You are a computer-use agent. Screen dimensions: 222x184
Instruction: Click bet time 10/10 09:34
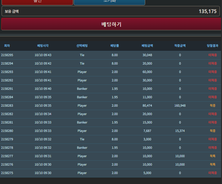43,114
